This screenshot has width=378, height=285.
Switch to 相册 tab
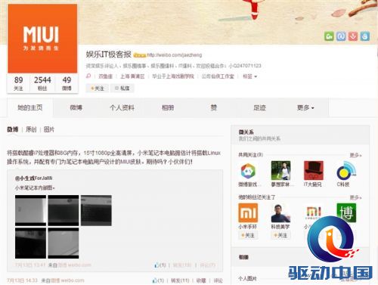tap(168, 108)
